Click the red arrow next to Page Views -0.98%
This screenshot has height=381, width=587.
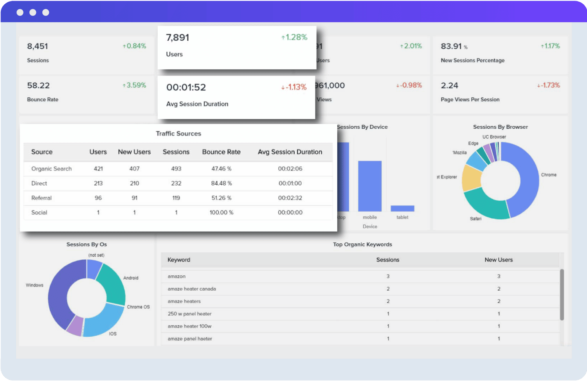pos(397,85)
